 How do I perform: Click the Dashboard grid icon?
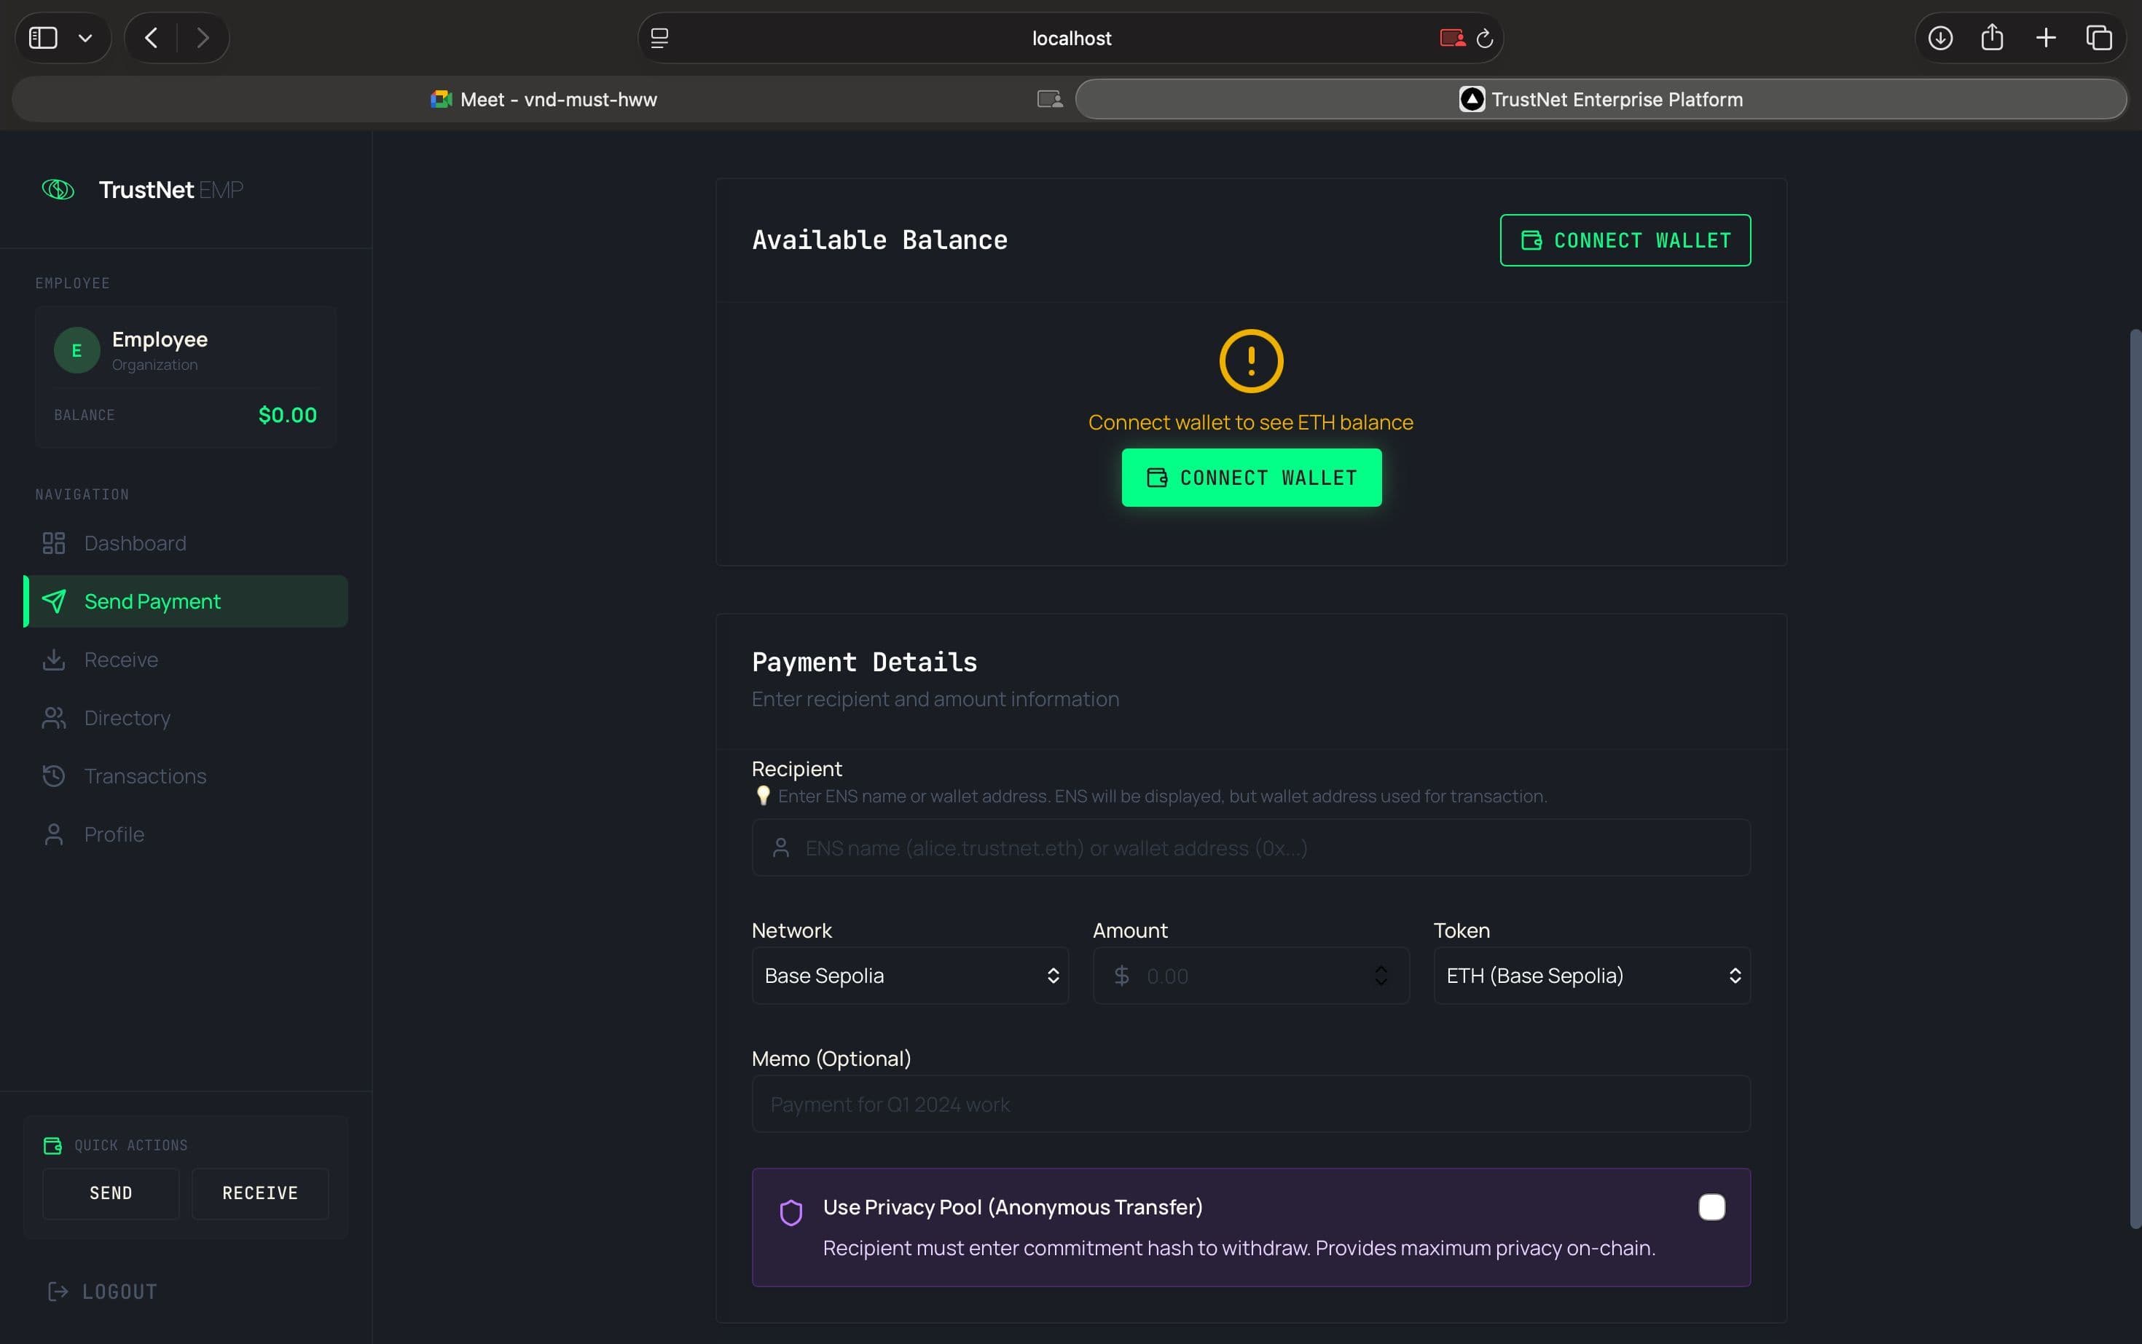pos(54,542)
